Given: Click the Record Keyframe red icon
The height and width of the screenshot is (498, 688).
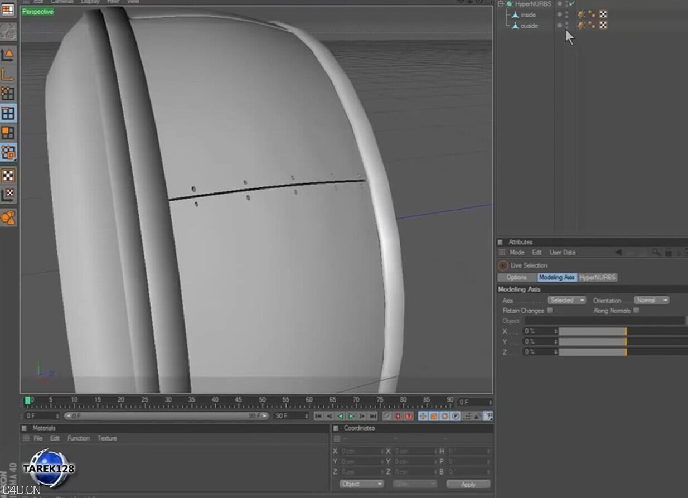Looking at the screenshot, I should point(398,416).
